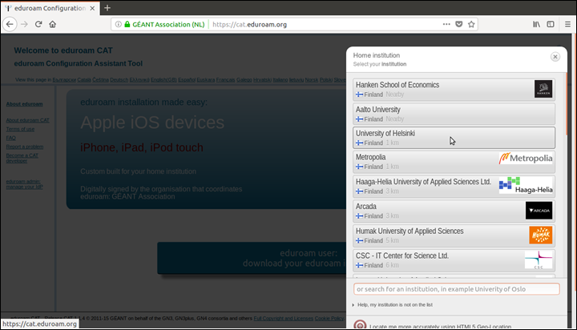Select CSC - IT Center for Science

tap(454, 260)
